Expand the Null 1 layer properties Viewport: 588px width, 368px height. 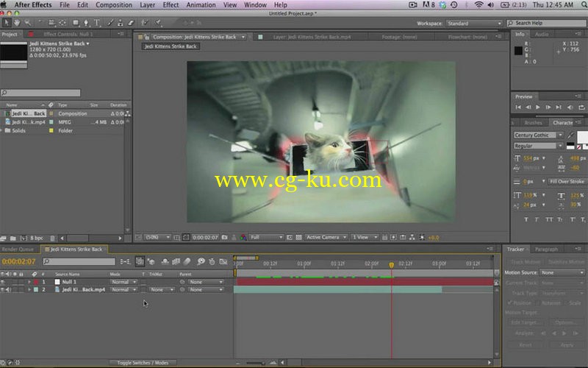click(29, 282)
